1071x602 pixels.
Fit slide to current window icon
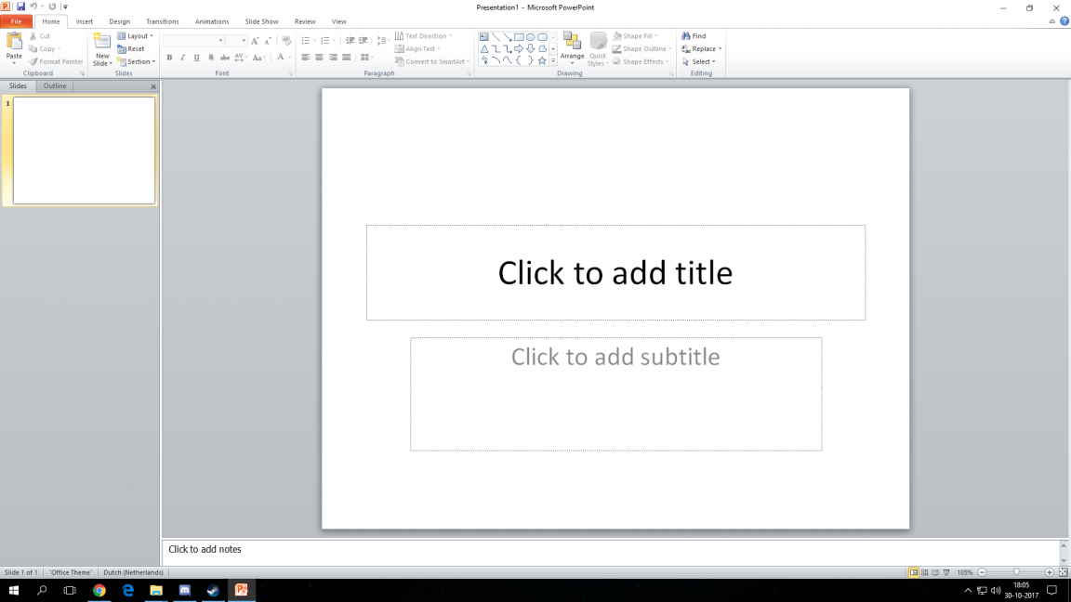[1063, 572]
